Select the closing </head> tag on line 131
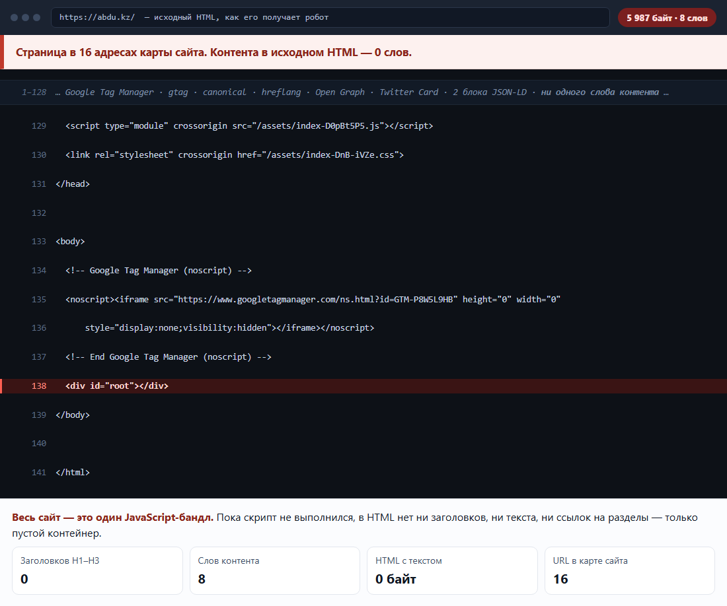Image resolution: width=727 pixels, height=606 pixels. tap(72, 184)
